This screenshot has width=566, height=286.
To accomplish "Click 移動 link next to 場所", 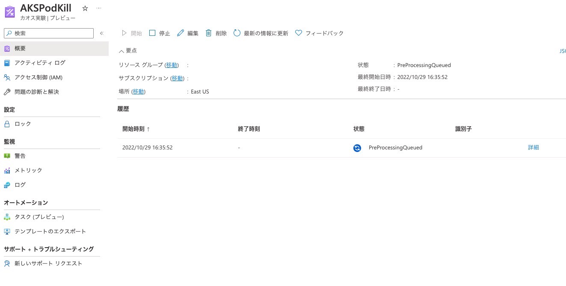I will coord(139,92).
